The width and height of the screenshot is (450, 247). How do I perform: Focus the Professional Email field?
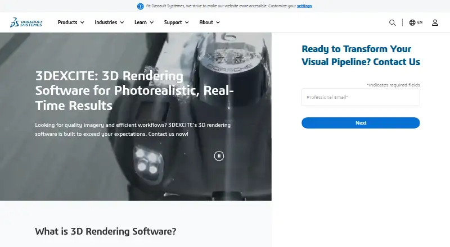tap(361, 98)
